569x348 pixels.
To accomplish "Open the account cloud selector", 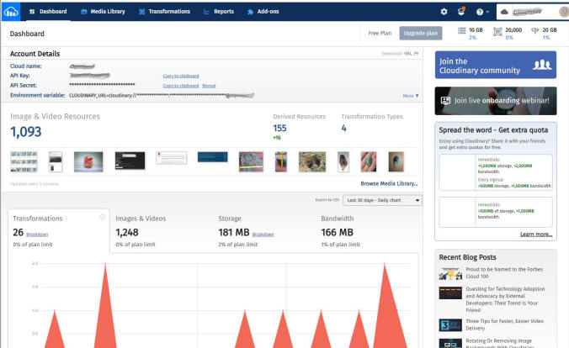I will tap(532, 12).
